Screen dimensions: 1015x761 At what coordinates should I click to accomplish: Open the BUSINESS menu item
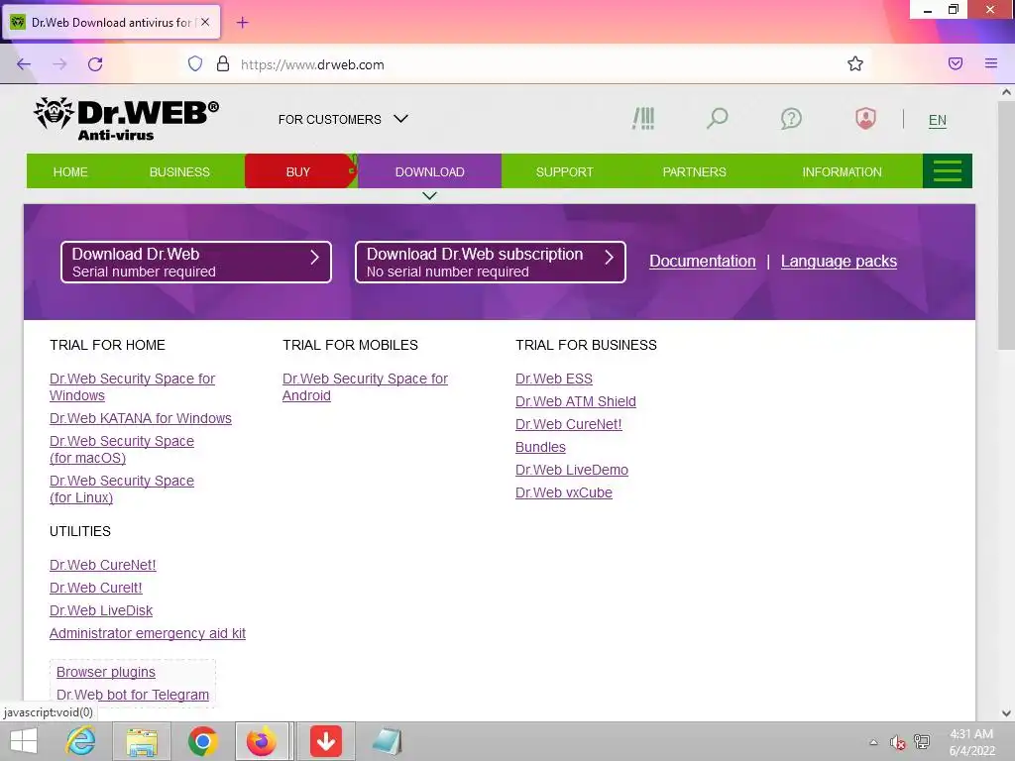pyautogui.click(x=179, y=172)
